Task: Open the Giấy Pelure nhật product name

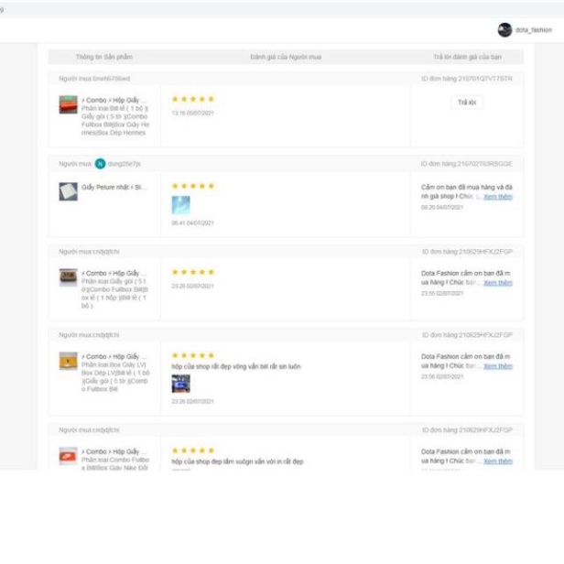Action: (x=114, y=187)
